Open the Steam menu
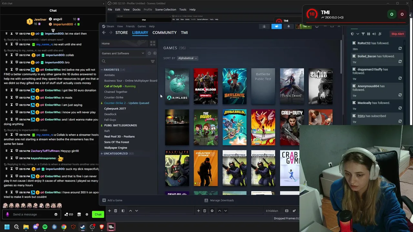The width and height of the screenshot is (413, 232). pos(110,26)
